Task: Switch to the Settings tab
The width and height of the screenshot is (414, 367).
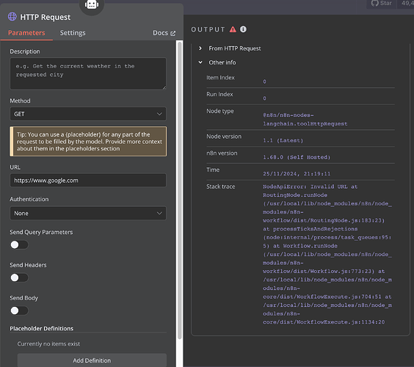Action: pos(73,33)
